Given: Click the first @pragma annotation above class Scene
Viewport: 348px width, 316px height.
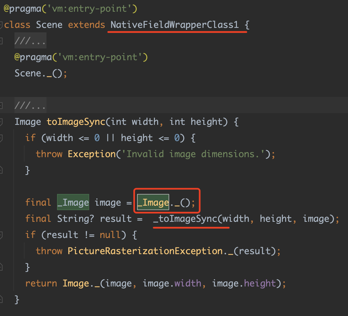Looking at the screenshot, I should tap(70, 9).
